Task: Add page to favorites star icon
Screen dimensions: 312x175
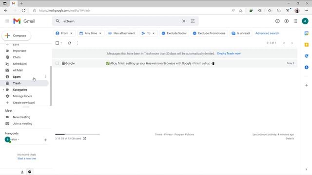Action: point(240,11)
